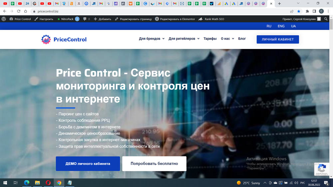Open a new browser tab
The image size is (333, 187).
click(x=279, y=4)
